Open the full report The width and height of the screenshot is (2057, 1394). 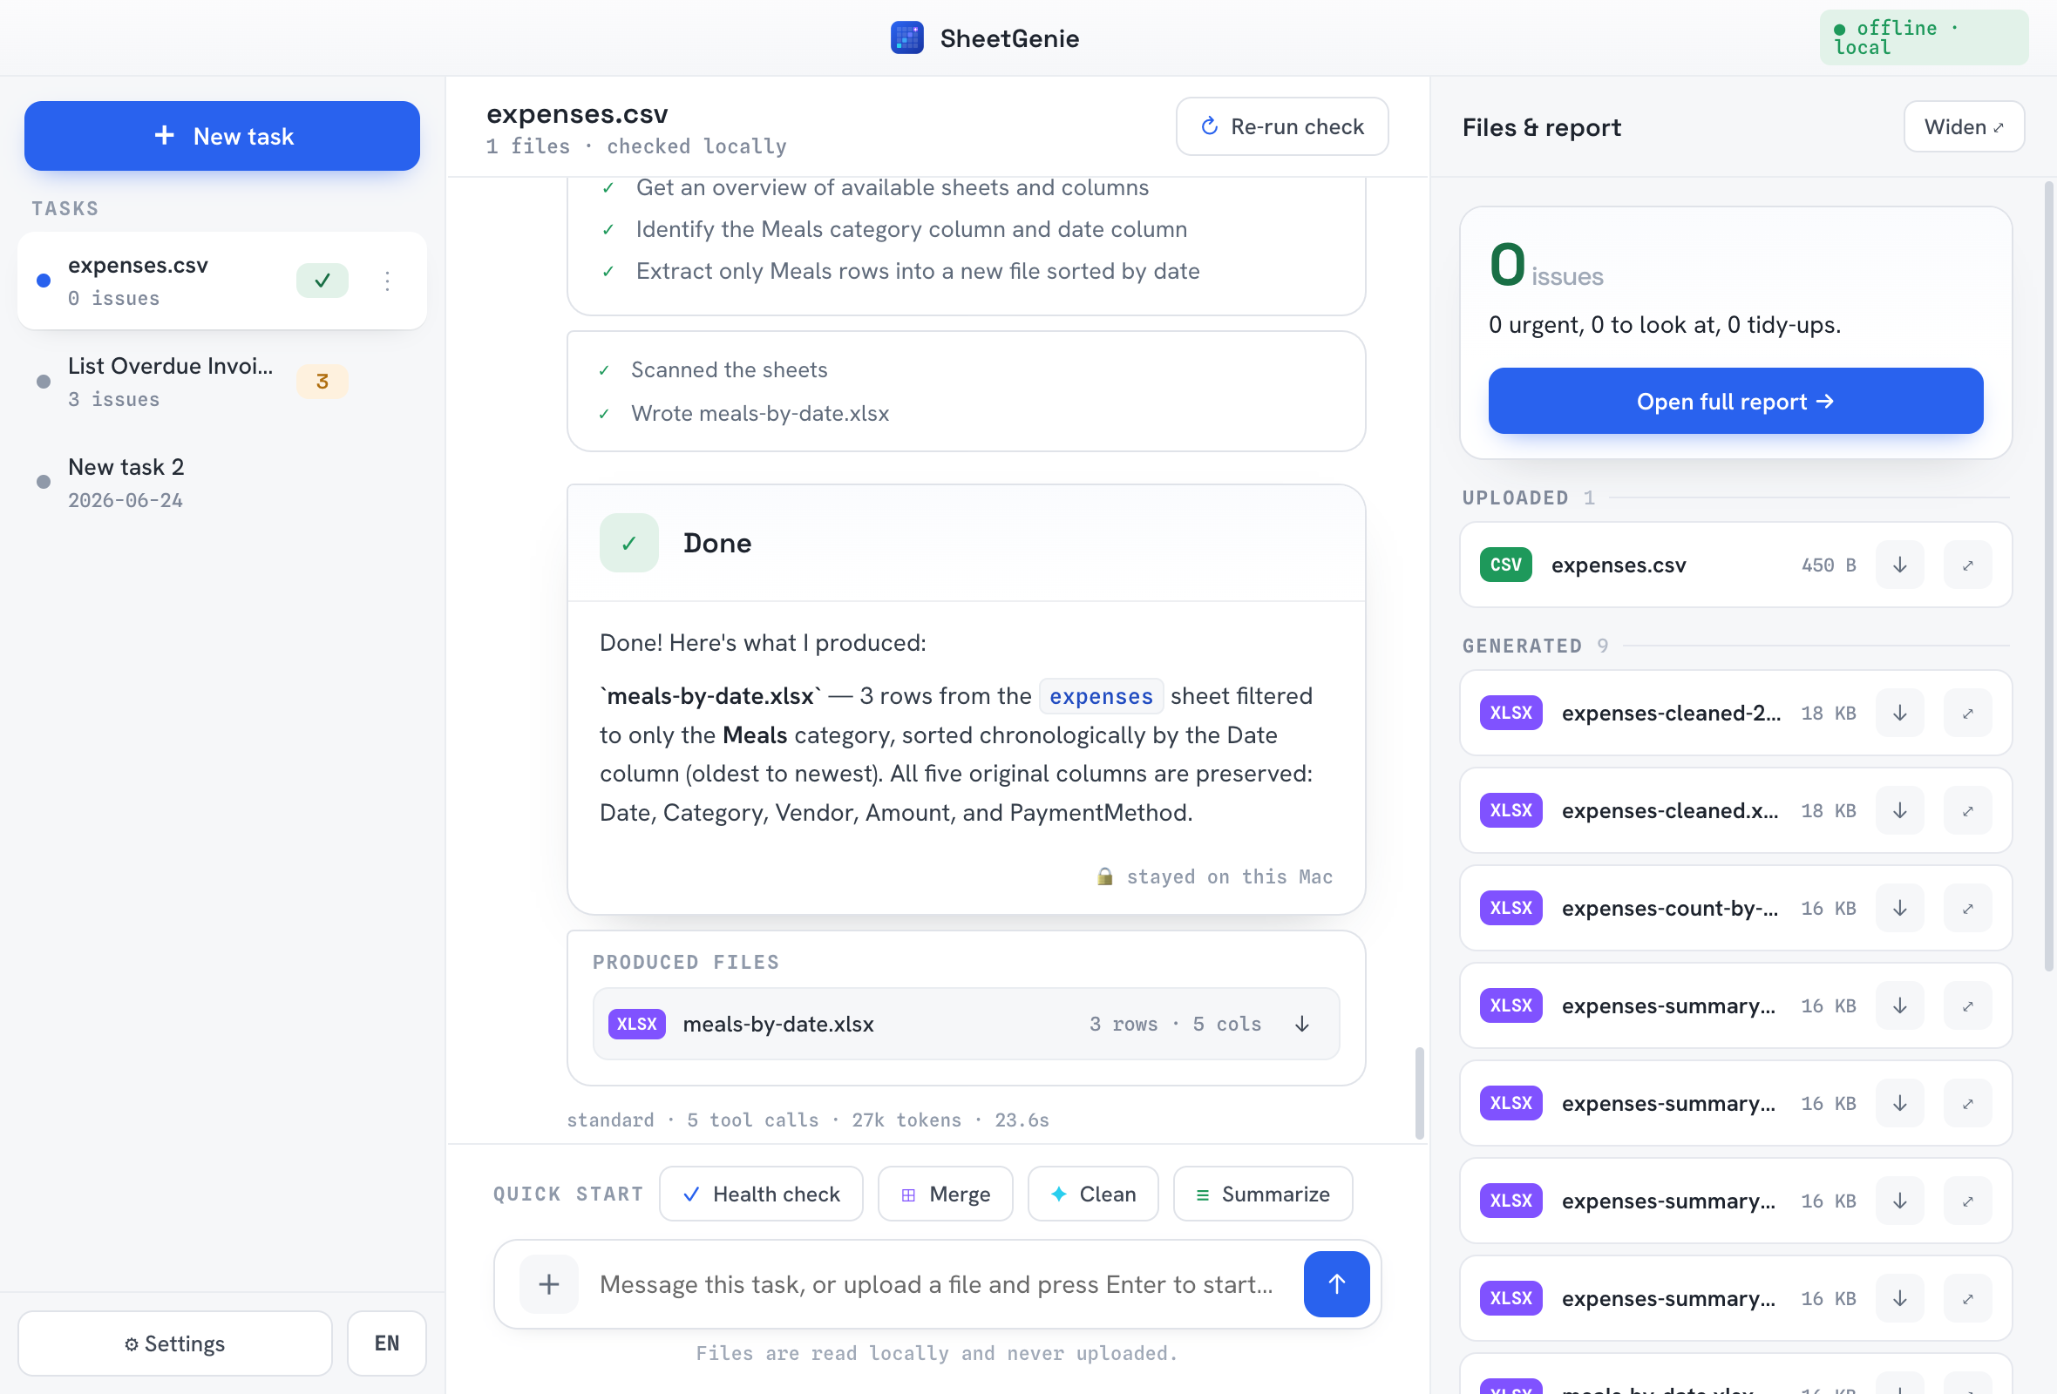[1735, 401]
